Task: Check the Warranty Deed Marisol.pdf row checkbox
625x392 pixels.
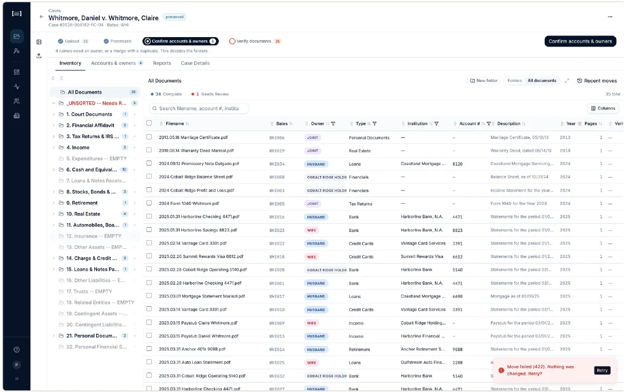Action: [149, 150]
